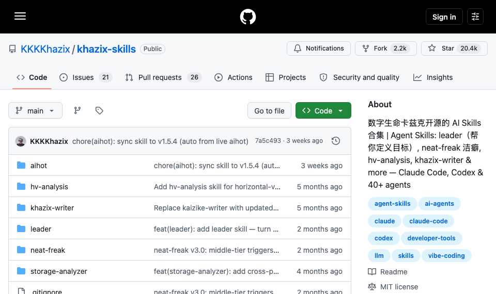The image size is (496, 294).
Task: Click the .gitignore file icon
Action: [x=21, y=291]
